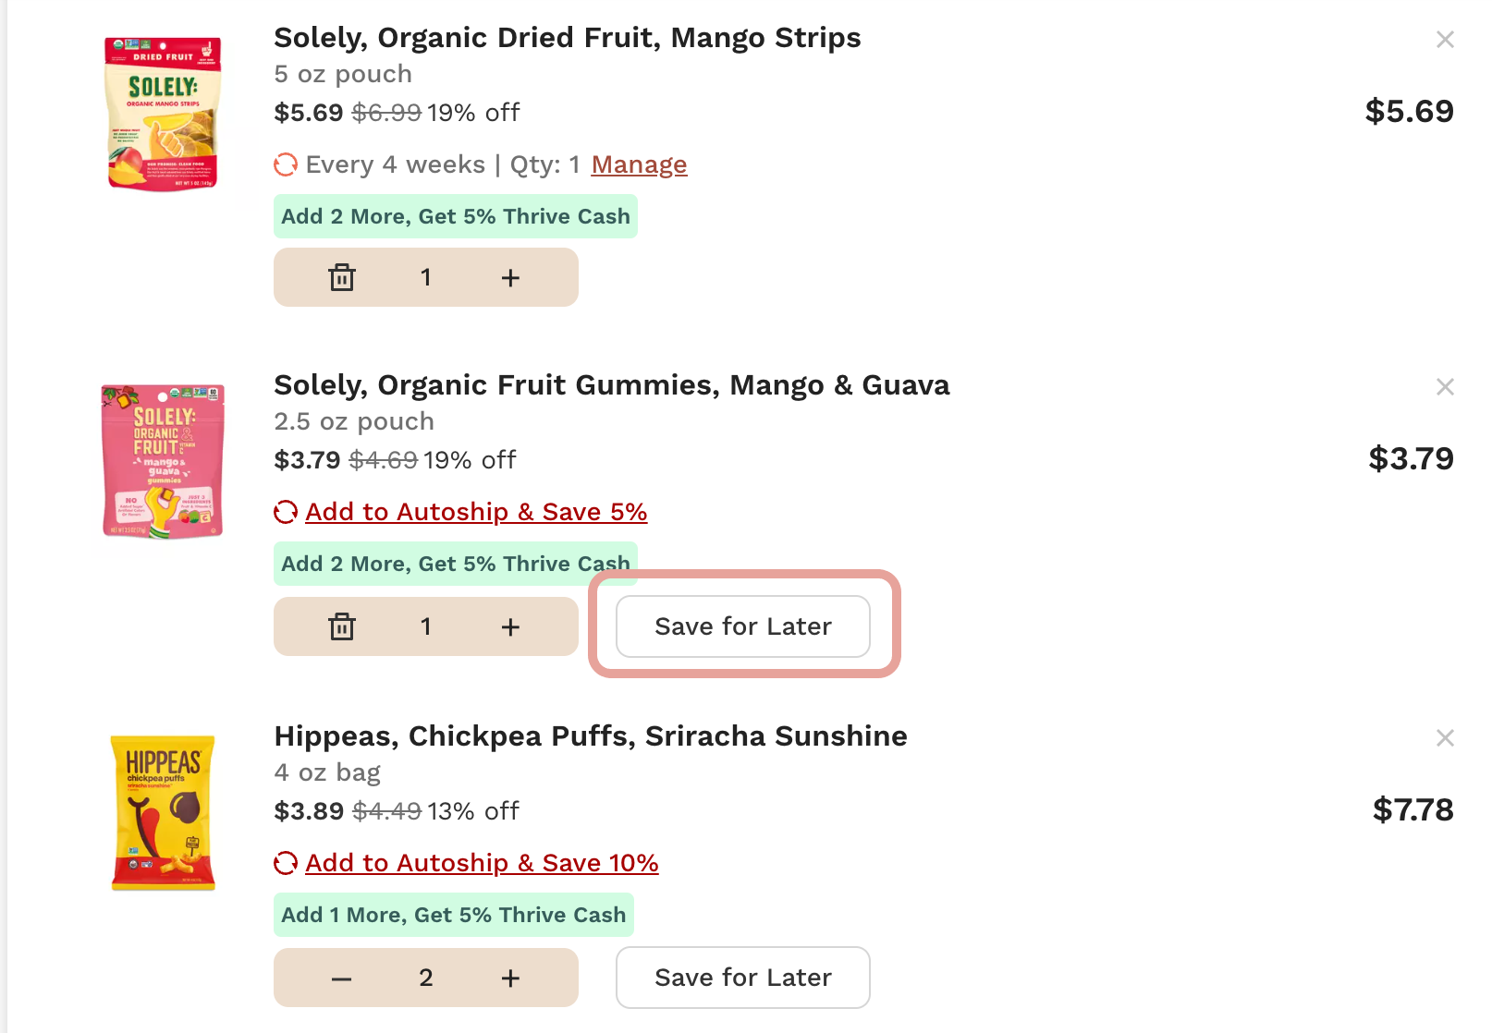Remove Hippeas Chickpea Puffs using X
The width and height of the screenshot is (1492, 1033).
1445,738
